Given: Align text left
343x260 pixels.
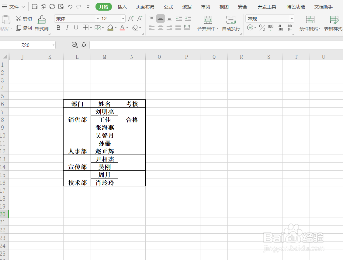Looking at the screenshot, I should 152,28.
